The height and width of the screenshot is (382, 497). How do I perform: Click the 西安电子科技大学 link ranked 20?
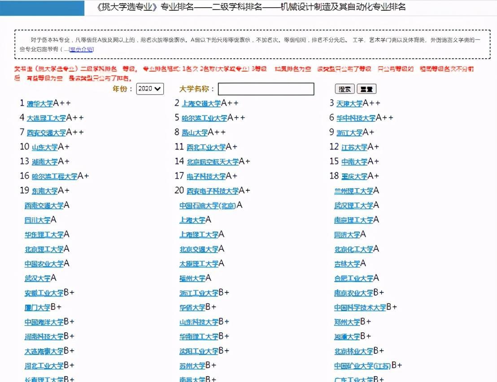pyautogui.click(x=213, y=191)
